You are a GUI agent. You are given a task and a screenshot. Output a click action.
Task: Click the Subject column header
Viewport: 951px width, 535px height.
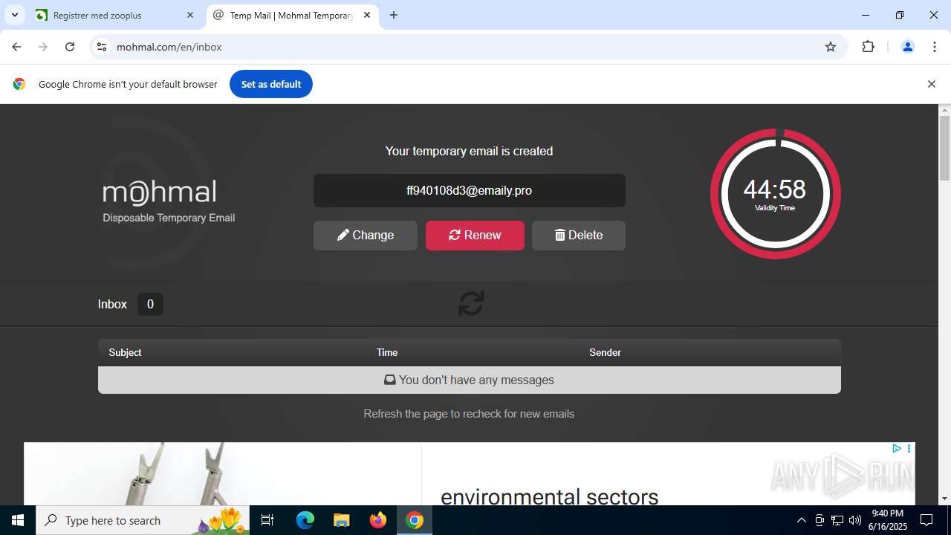[x=125, y=352]
